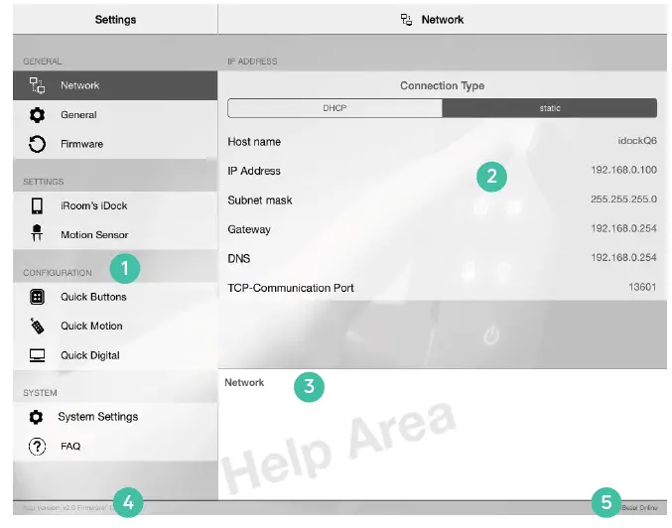This screenshot has height=528, width=672.
Task: Click the Subnet mask label
Action: pyautogui.click(x=260, y=200)
